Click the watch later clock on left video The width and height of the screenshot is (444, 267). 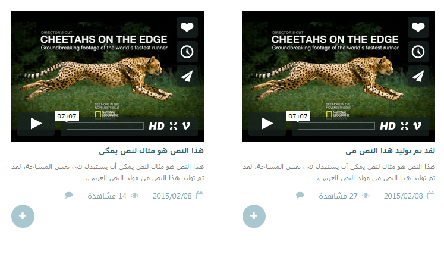coord(187,52)
